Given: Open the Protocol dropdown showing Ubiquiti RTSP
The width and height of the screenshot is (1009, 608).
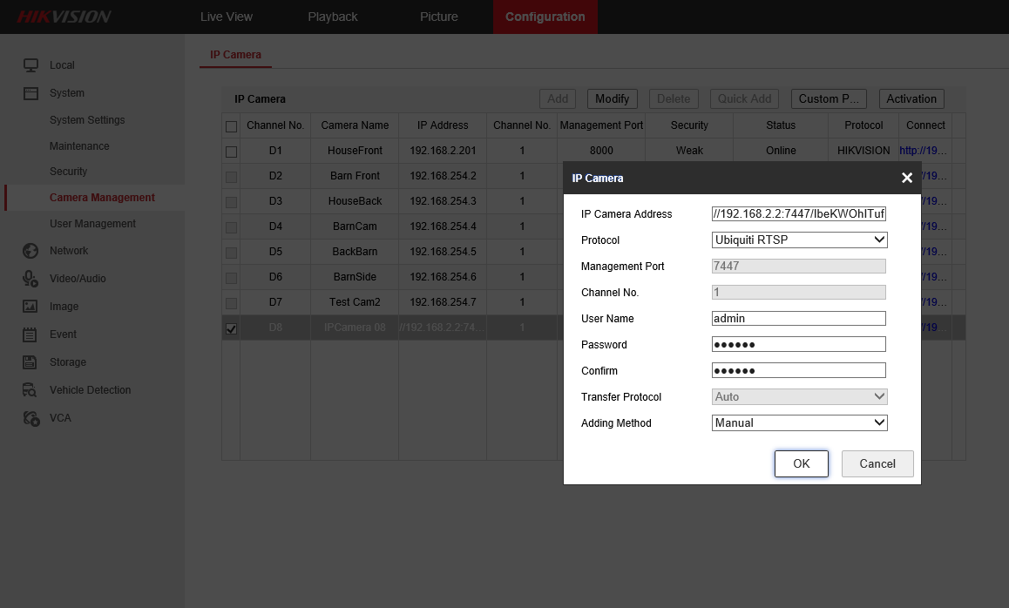Looking at the screenshot, I should 799,240.
